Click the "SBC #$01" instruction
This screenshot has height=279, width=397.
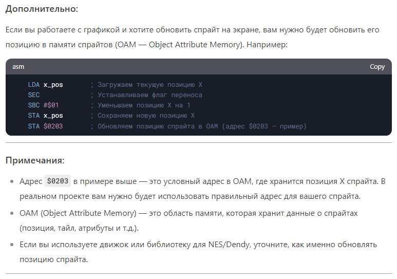43,105
